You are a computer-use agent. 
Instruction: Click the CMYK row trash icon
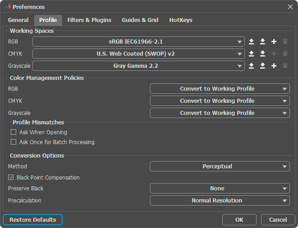click(x=285, y=54)
